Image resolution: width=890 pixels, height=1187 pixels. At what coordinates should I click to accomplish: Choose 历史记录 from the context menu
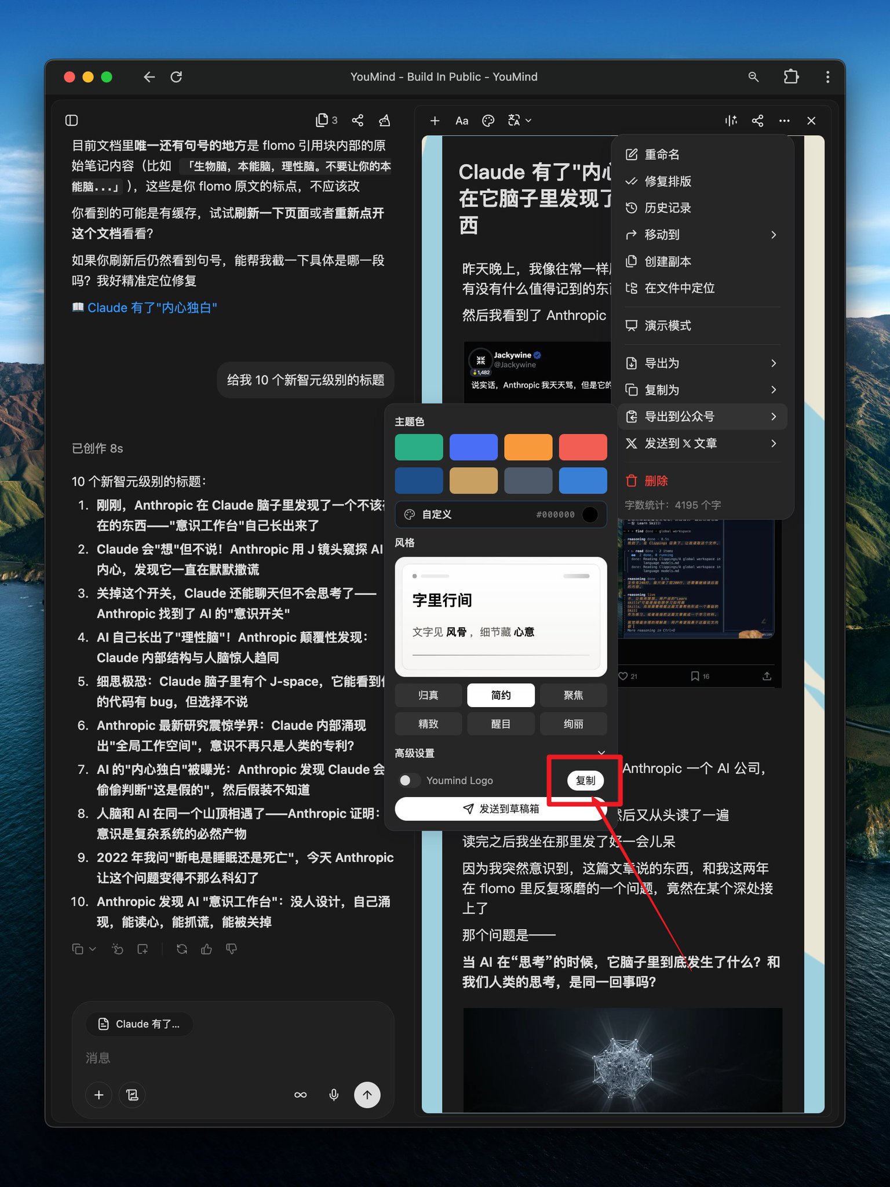point(702,208)
